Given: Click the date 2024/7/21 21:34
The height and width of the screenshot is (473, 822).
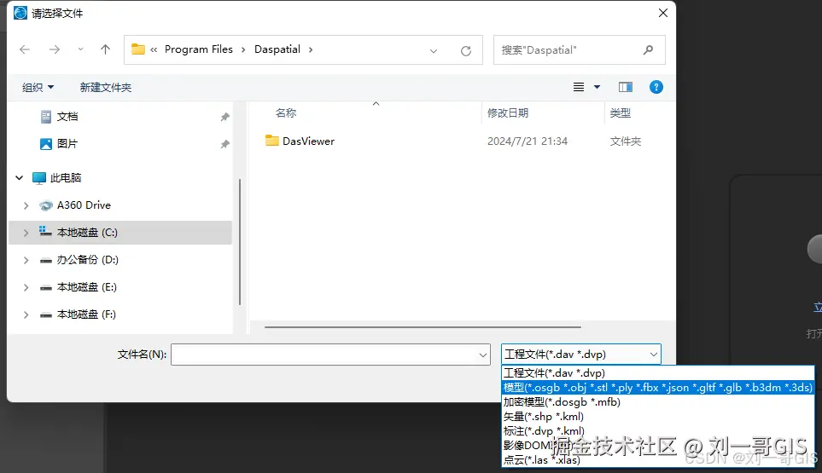Looking at the screenshot, I should pyautogui.click(x=528, y=141).
